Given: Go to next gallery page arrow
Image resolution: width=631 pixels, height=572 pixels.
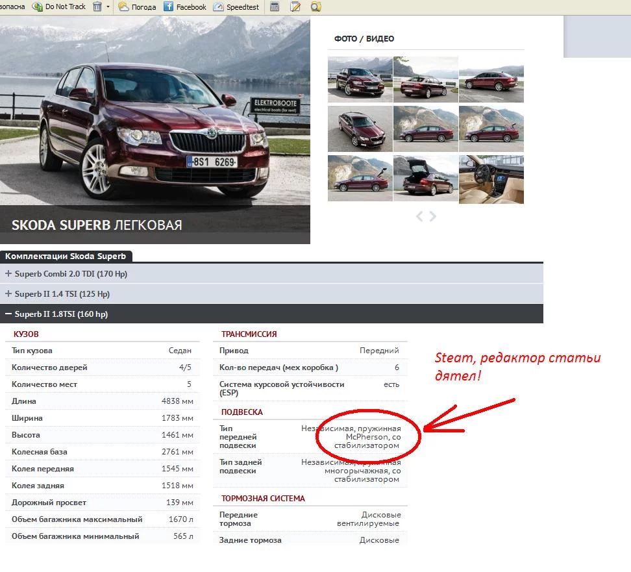Looking at the screenshot, I should (x=433, y=217).
